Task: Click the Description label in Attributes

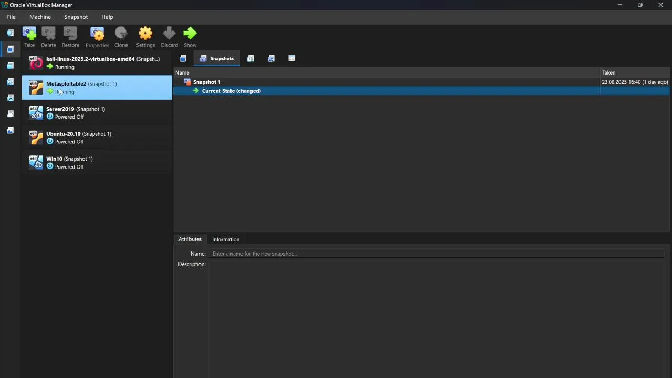Action: [x=192, y=264]
